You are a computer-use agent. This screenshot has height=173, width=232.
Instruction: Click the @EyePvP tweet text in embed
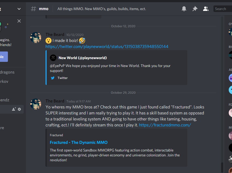pos(110,68)
